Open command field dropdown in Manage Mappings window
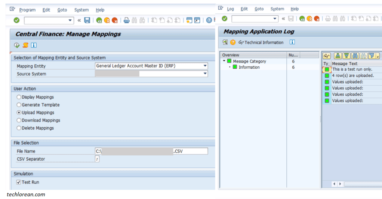This screenshot has height=199, width=382. (70, 20)
